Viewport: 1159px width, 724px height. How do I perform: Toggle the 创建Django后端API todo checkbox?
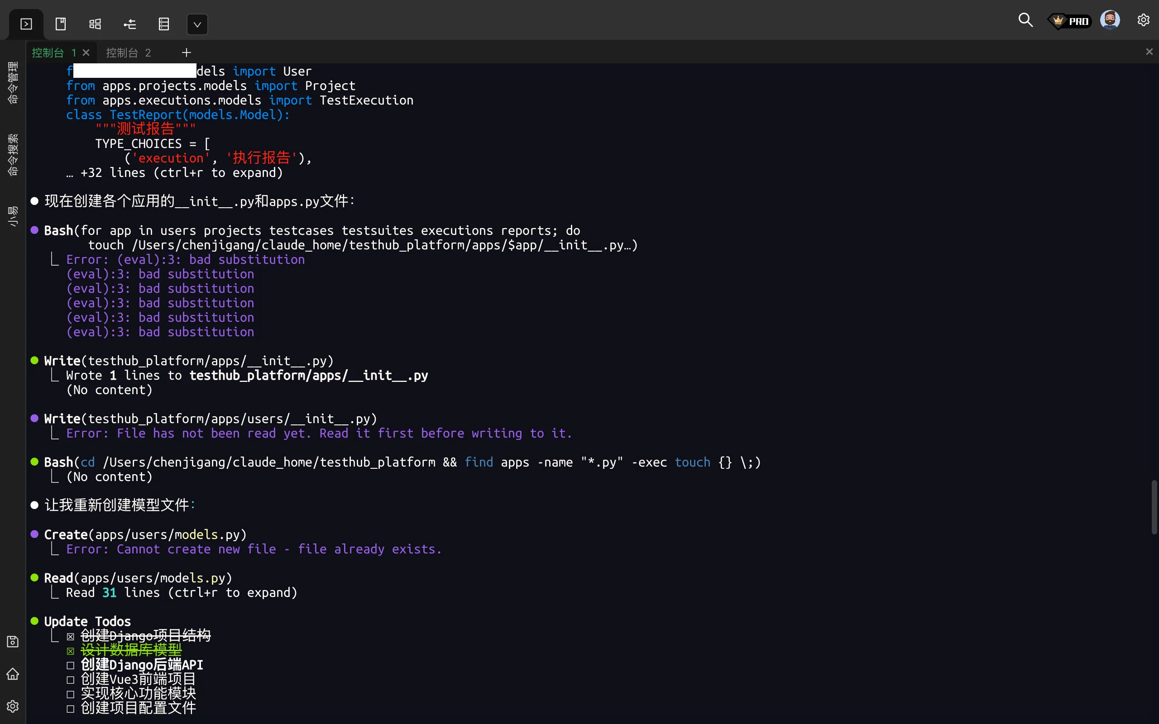(71, 666)
